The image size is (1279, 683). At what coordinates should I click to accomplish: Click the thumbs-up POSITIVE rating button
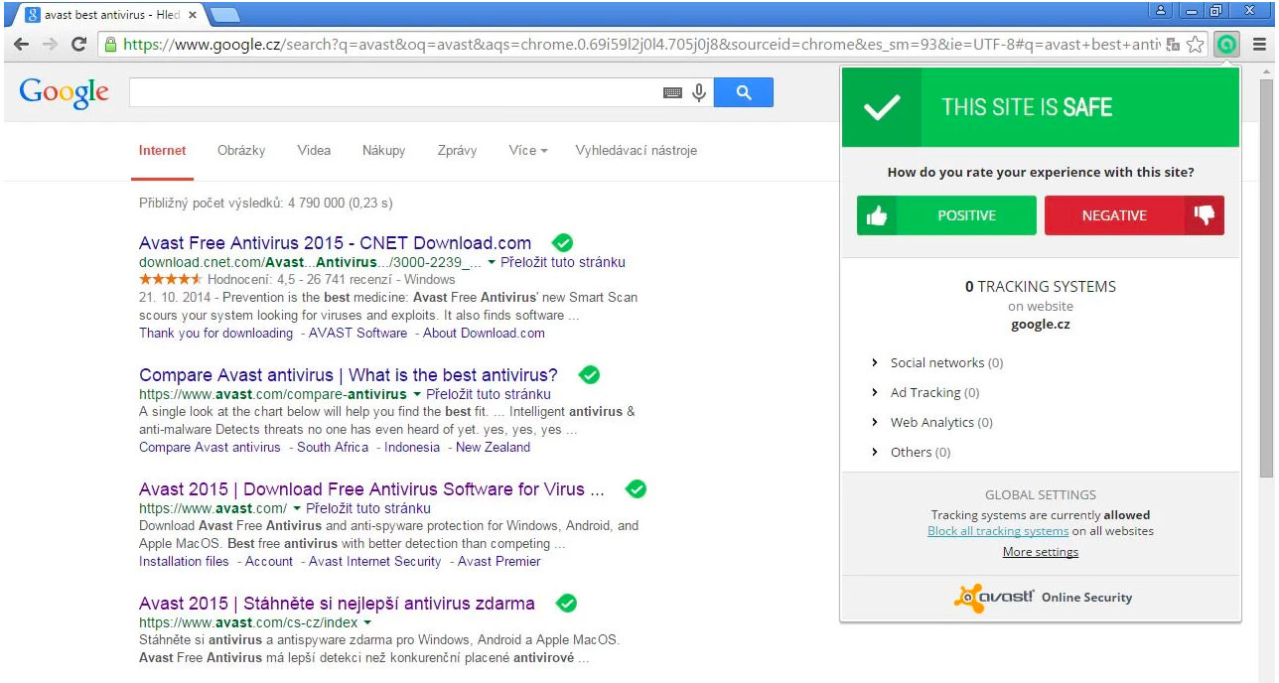pyautogui.click(x=945, y=215)
